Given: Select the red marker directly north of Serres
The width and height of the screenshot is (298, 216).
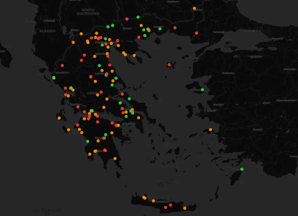Looking at the screenshot, I should pos(127,19).
